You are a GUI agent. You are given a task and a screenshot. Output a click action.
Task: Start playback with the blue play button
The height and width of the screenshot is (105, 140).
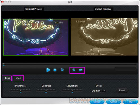pyautogui.click(x=48, y=70)
